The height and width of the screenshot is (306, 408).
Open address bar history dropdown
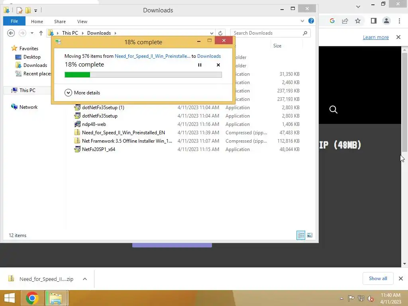[x=212, y=33]
